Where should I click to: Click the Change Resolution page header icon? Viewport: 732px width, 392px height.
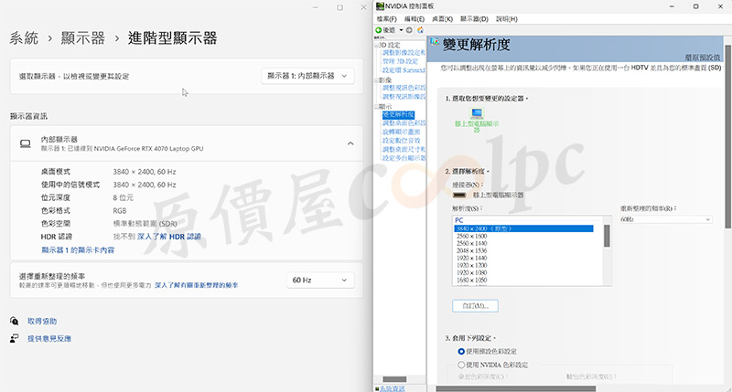pos(435,42)
